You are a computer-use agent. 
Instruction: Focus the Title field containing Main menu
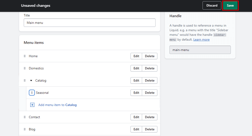click(89, 23)
